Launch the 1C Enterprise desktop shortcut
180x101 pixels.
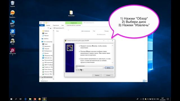point(12,14)
